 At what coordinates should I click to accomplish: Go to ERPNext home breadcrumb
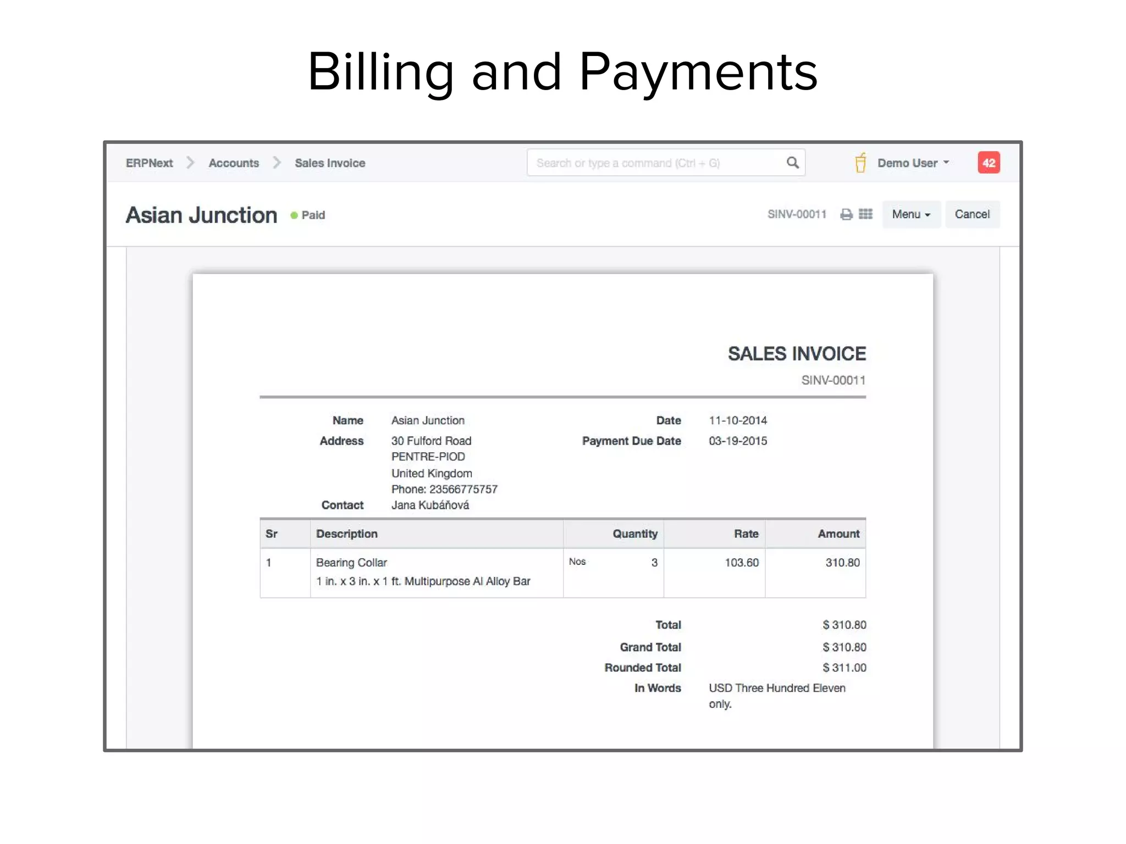pyautogui.click(x=149, y=163)
